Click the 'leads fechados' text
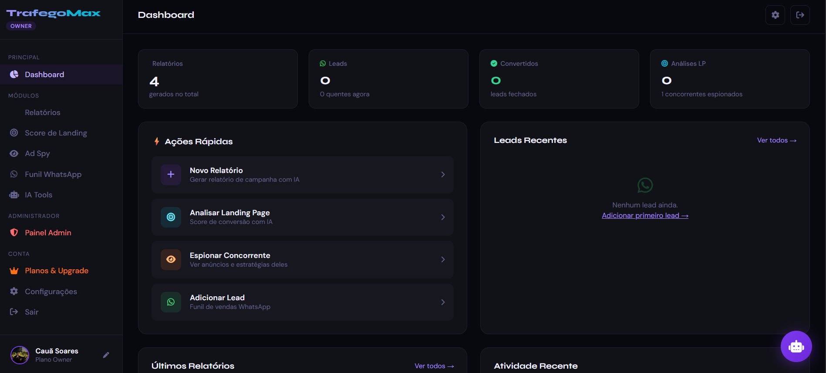The image size is (826, 373). tap(513, 94)
